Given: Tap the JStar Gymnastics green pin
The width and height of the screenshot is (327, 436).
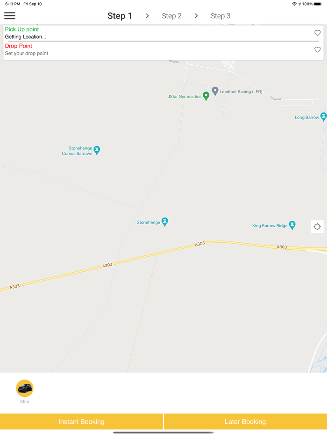Looking at the screenshot, I should click(x=206, y=96).
